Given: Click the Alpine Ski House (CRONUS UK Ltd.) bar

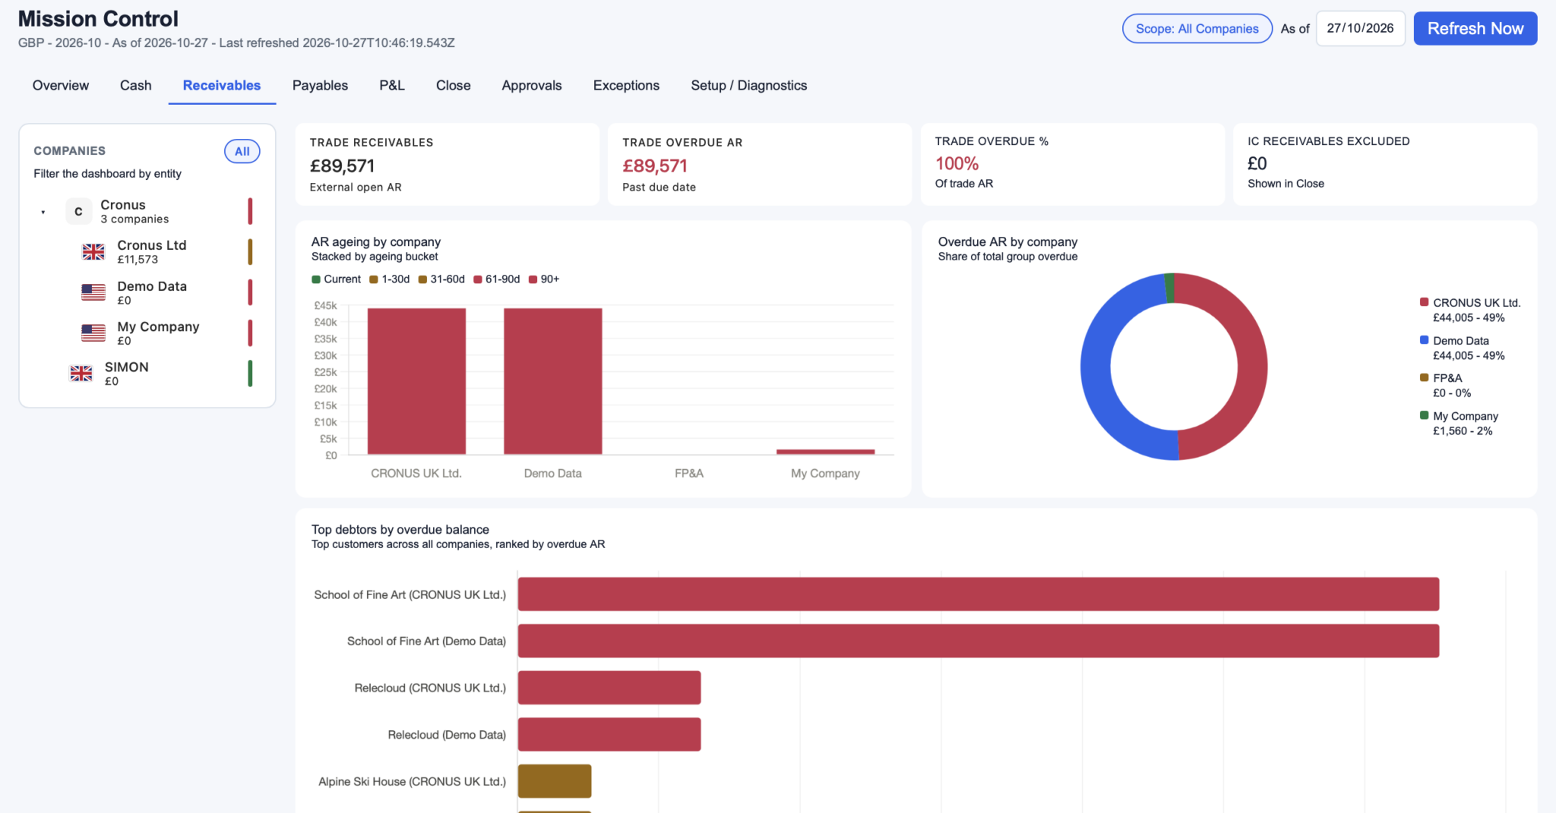Looking at the screenshot, I should pos(555,781).
